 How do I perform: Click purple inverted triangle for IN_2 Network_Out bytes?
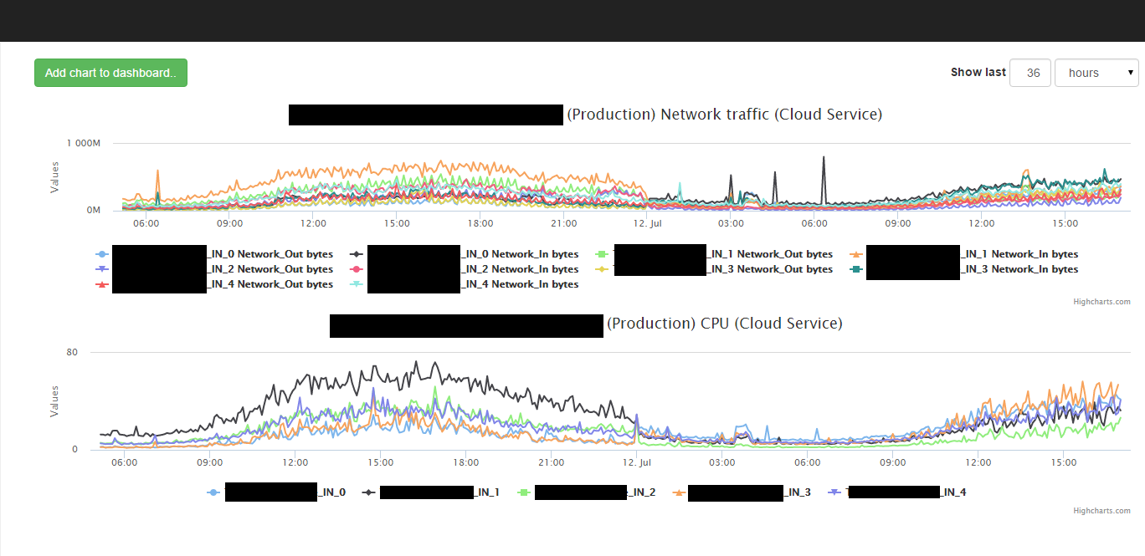tap(102, 269)
